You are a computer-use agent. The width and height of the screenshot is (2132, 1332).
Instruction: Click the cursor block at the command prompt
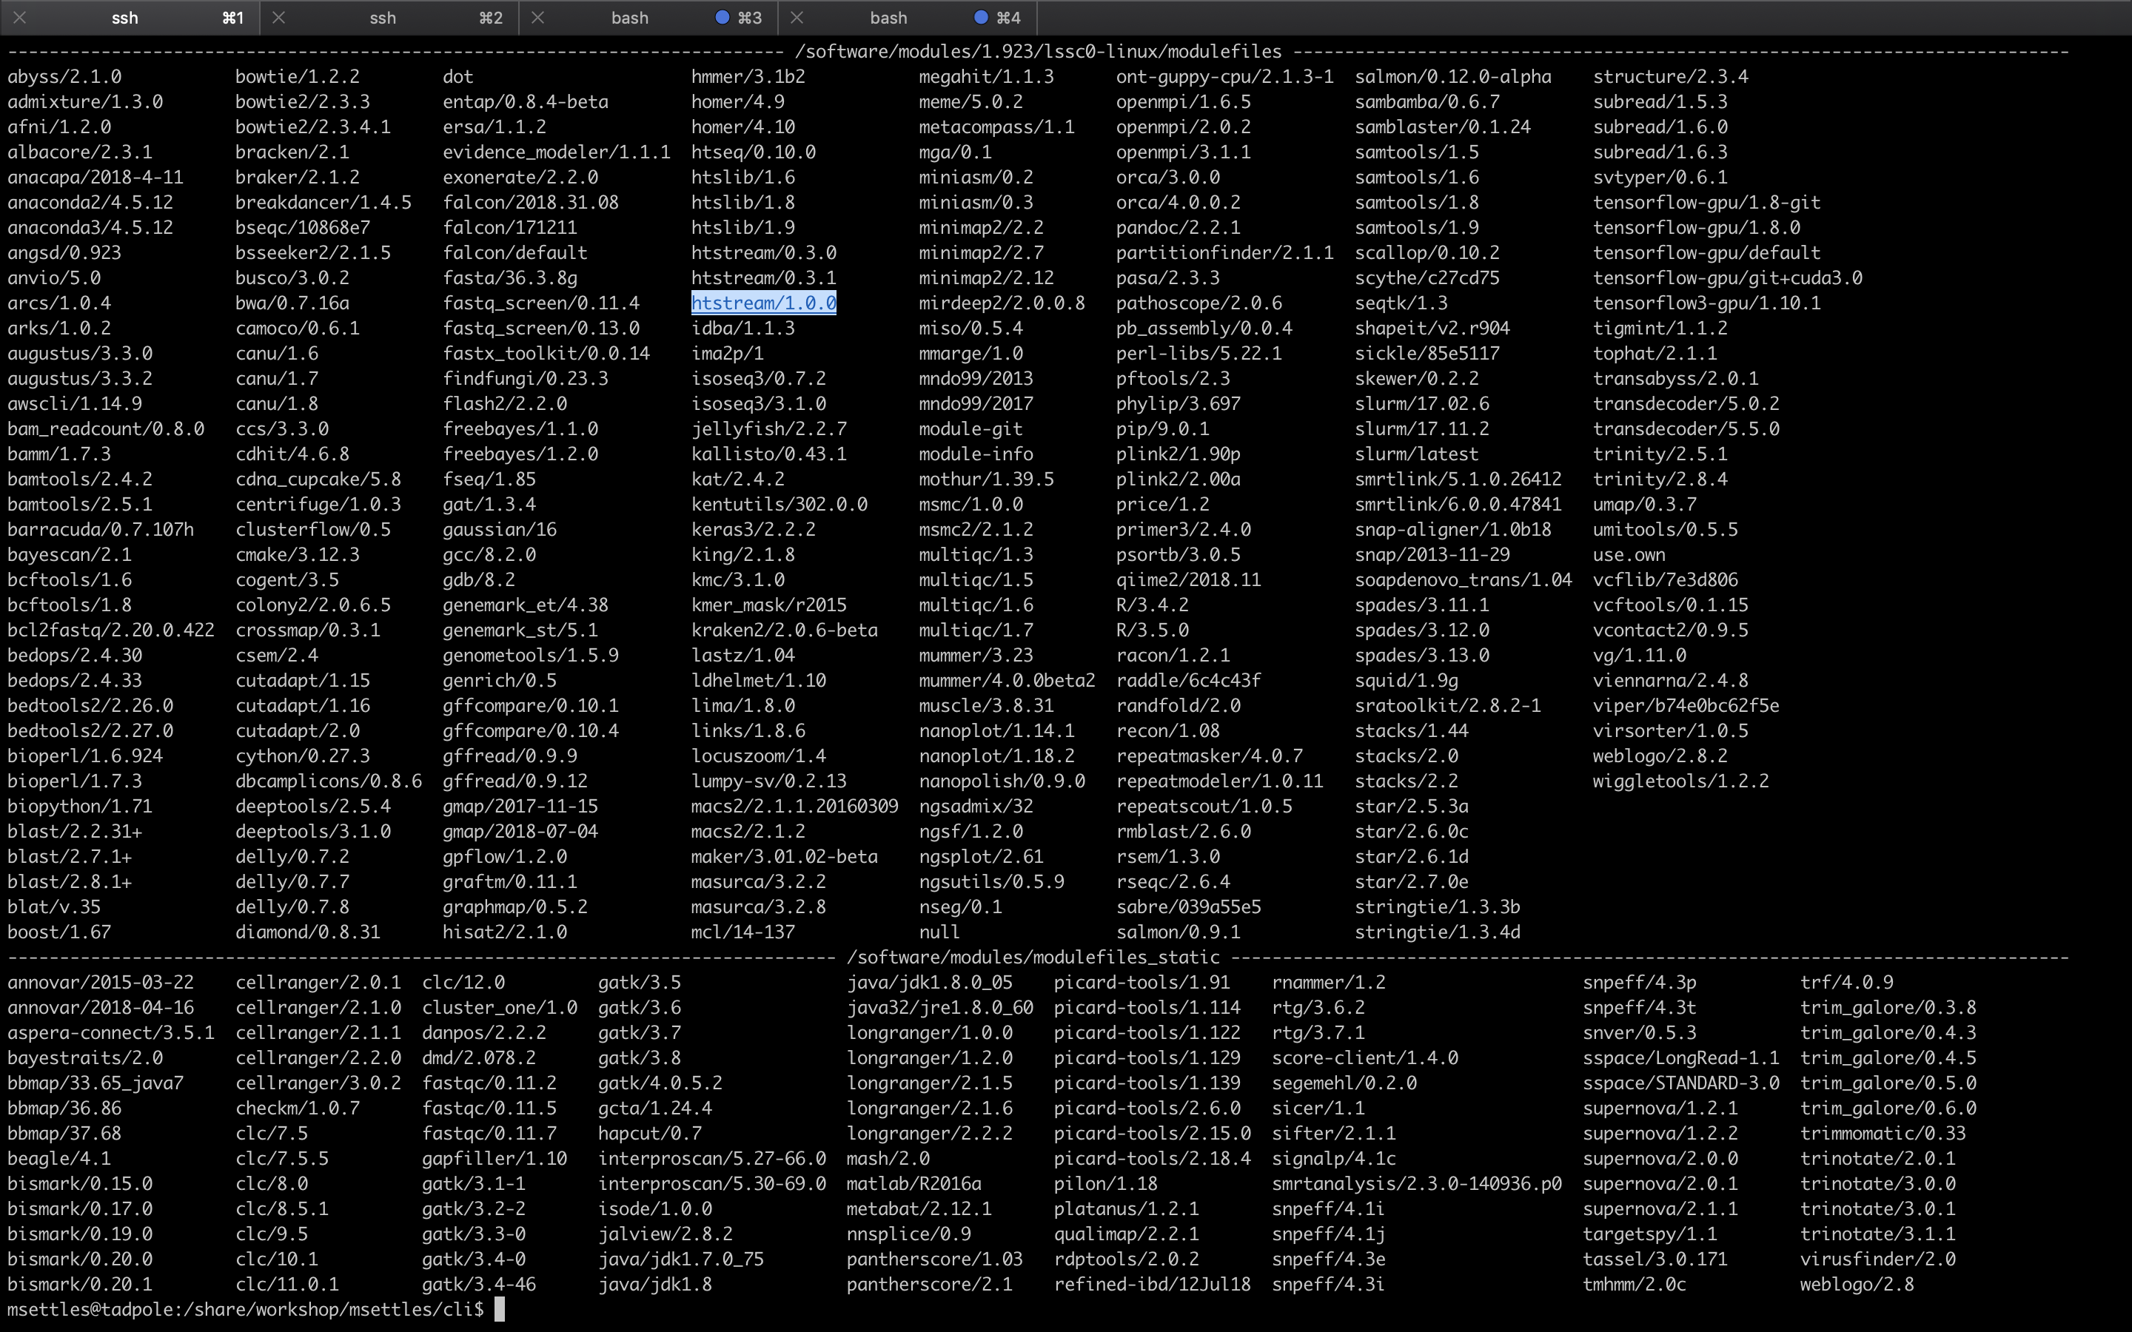coord(500,1309)
